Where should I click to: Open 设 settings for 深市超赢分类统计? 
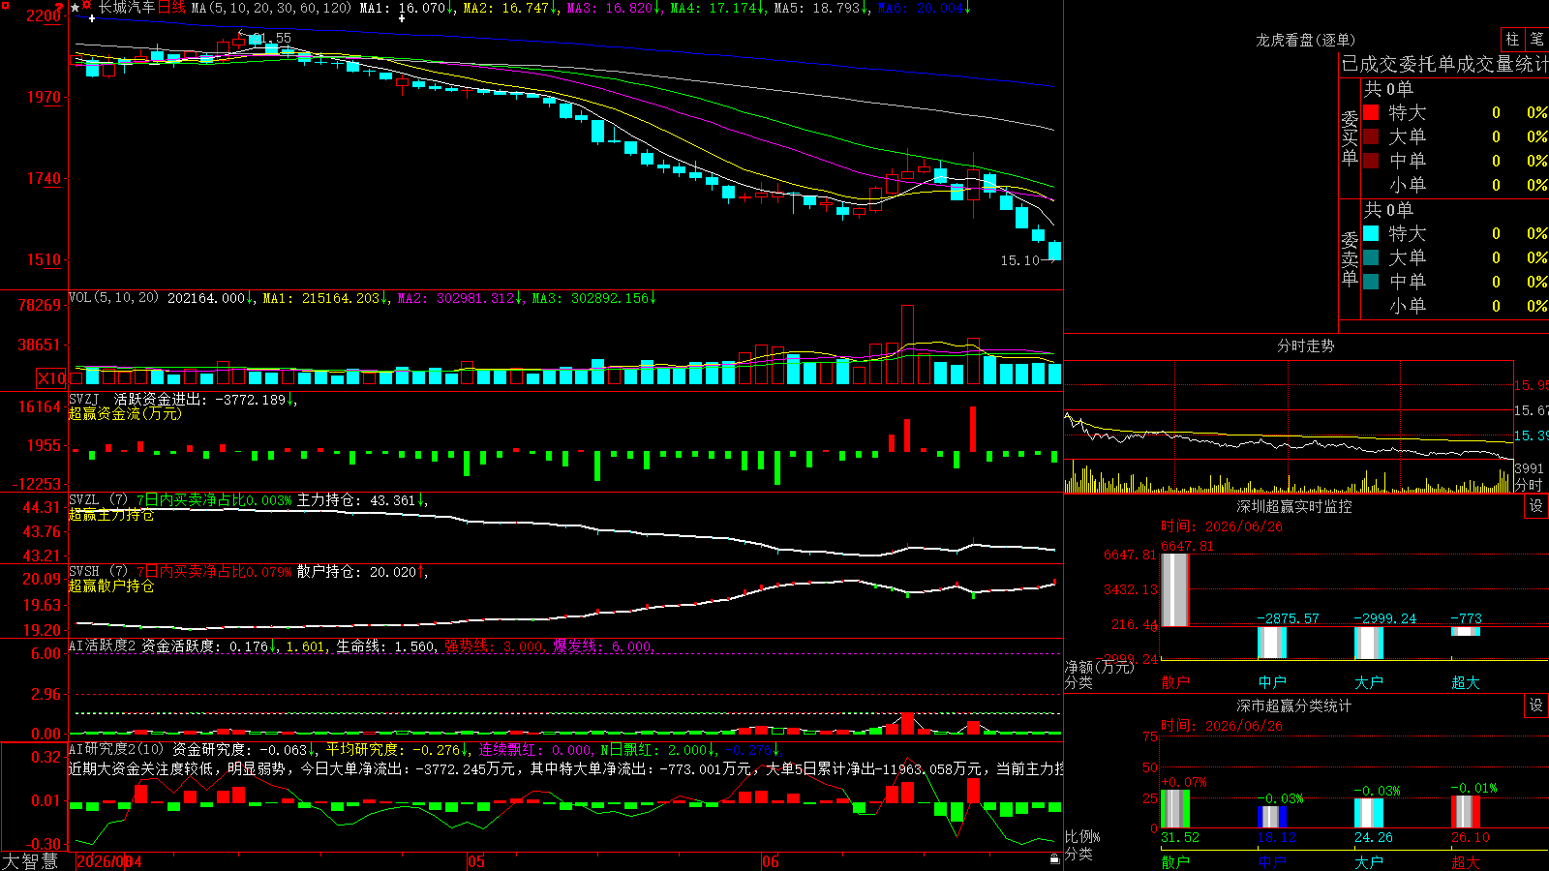[1535, 706]
